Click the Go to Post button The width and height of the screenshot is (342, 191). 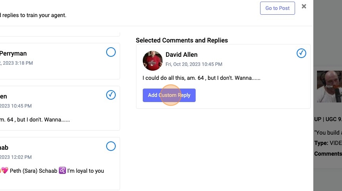277,8
